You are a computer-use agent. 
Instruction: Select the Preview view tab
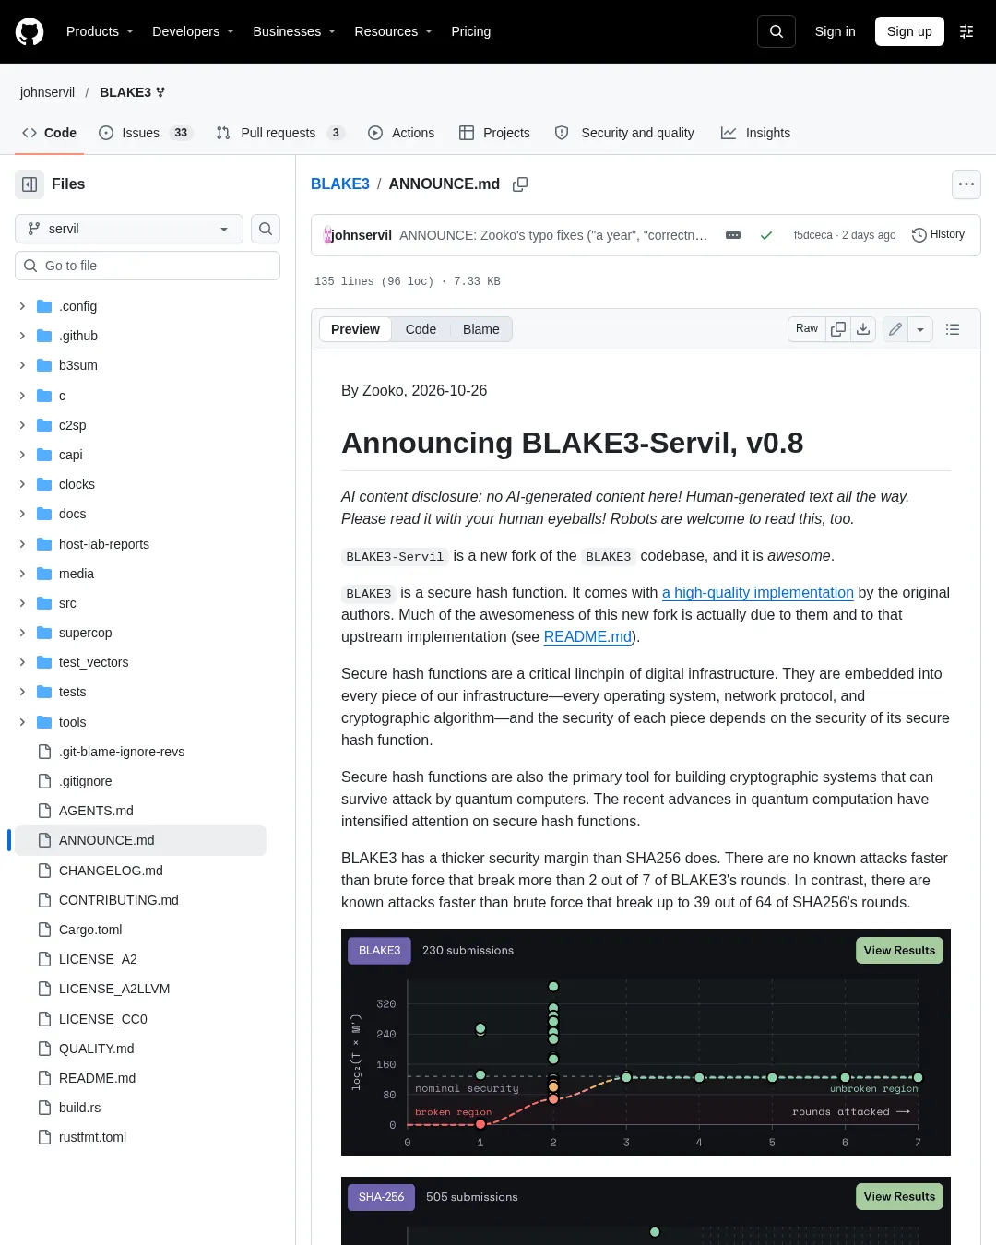tap(355, 329)
